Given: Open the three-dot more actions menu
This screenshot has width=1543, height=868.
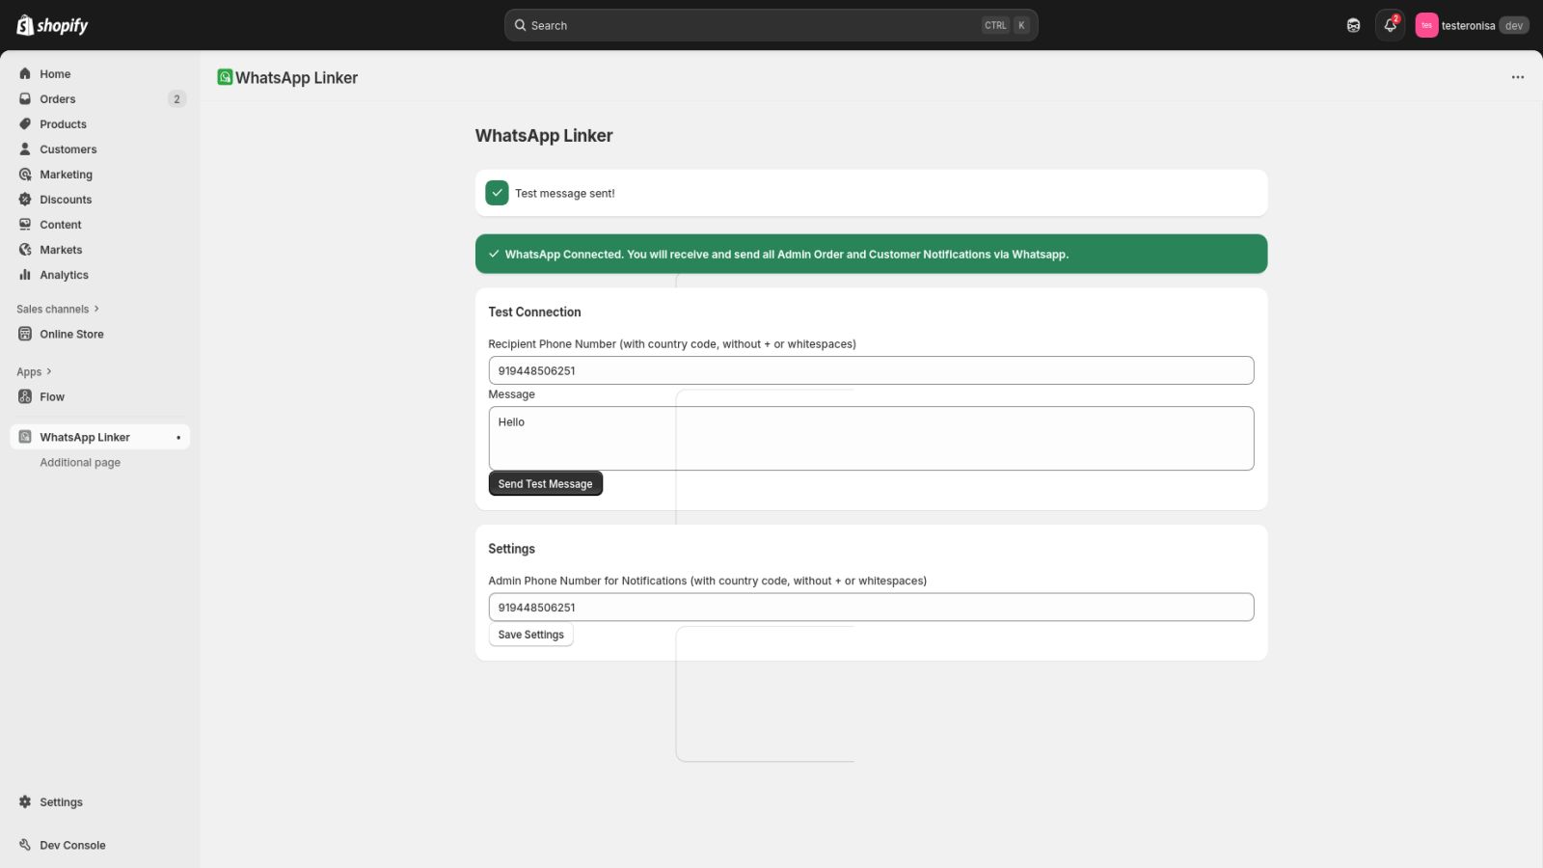Looking at the screenshot, I should [1517, 77].
